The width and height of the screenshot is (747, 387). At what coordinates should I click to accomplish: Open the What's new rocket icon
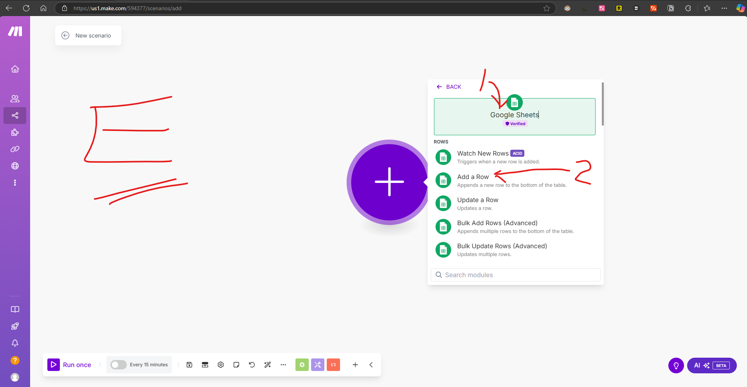(x=15, y=326)
